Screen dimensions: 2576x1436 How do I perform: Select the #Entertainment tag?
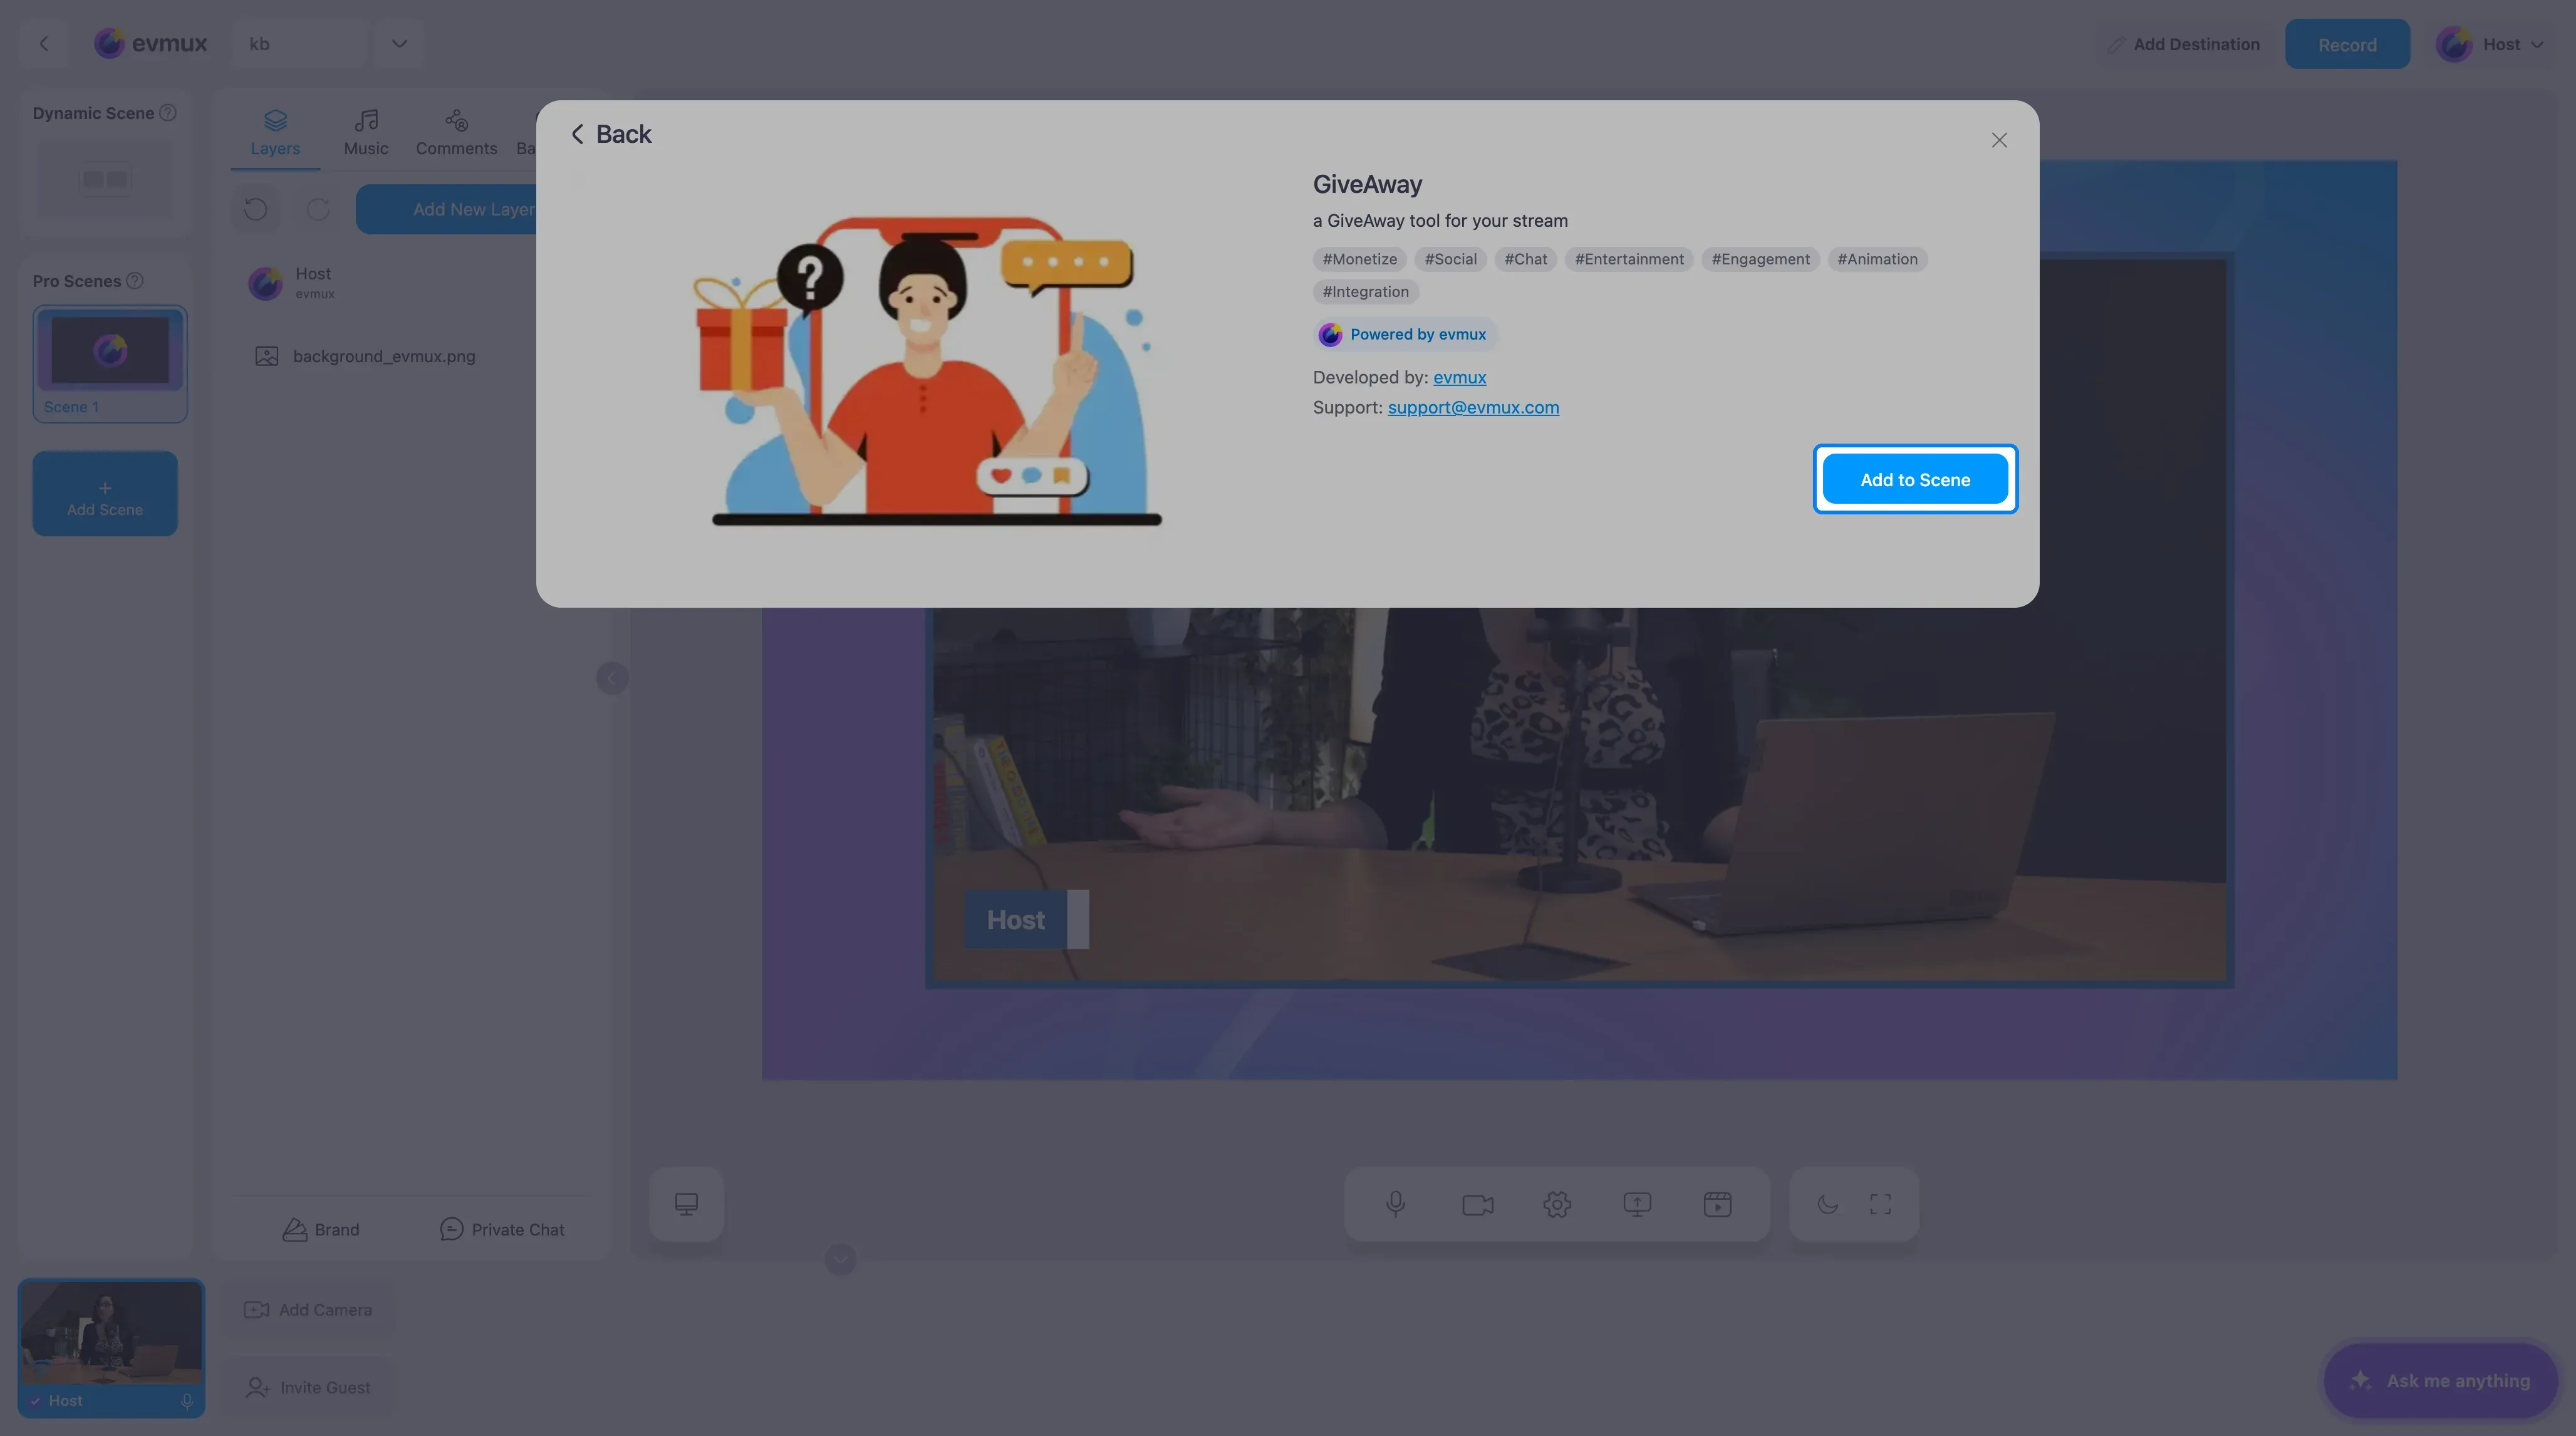1628,260
